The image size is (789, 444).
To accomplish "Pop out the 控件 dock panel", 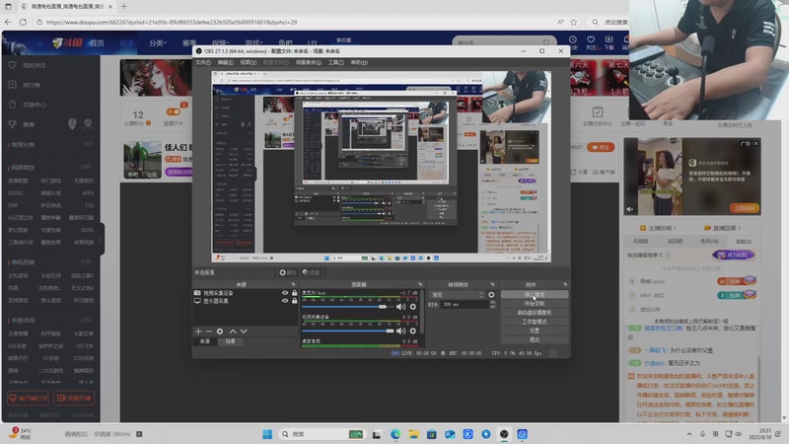I will click(565, 284).
